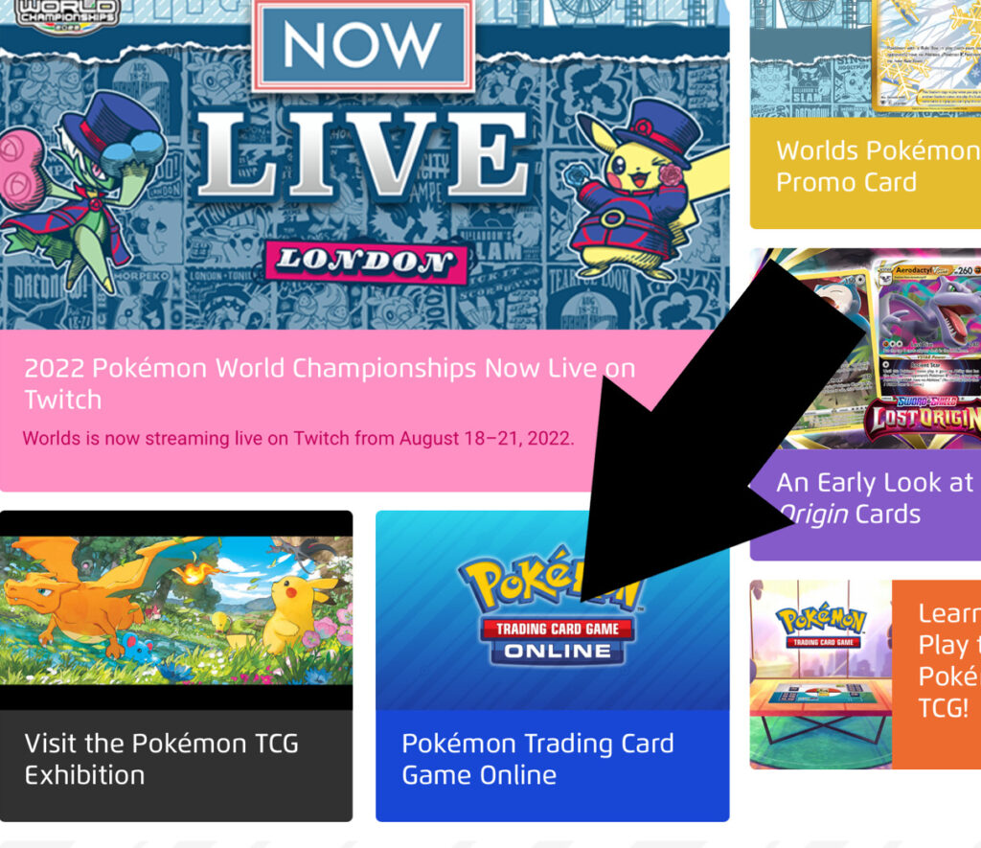The image size is (981, 848).
Task: Open Visit the Pokémon TCG Exhibition link
Action: tap(161, 759)
